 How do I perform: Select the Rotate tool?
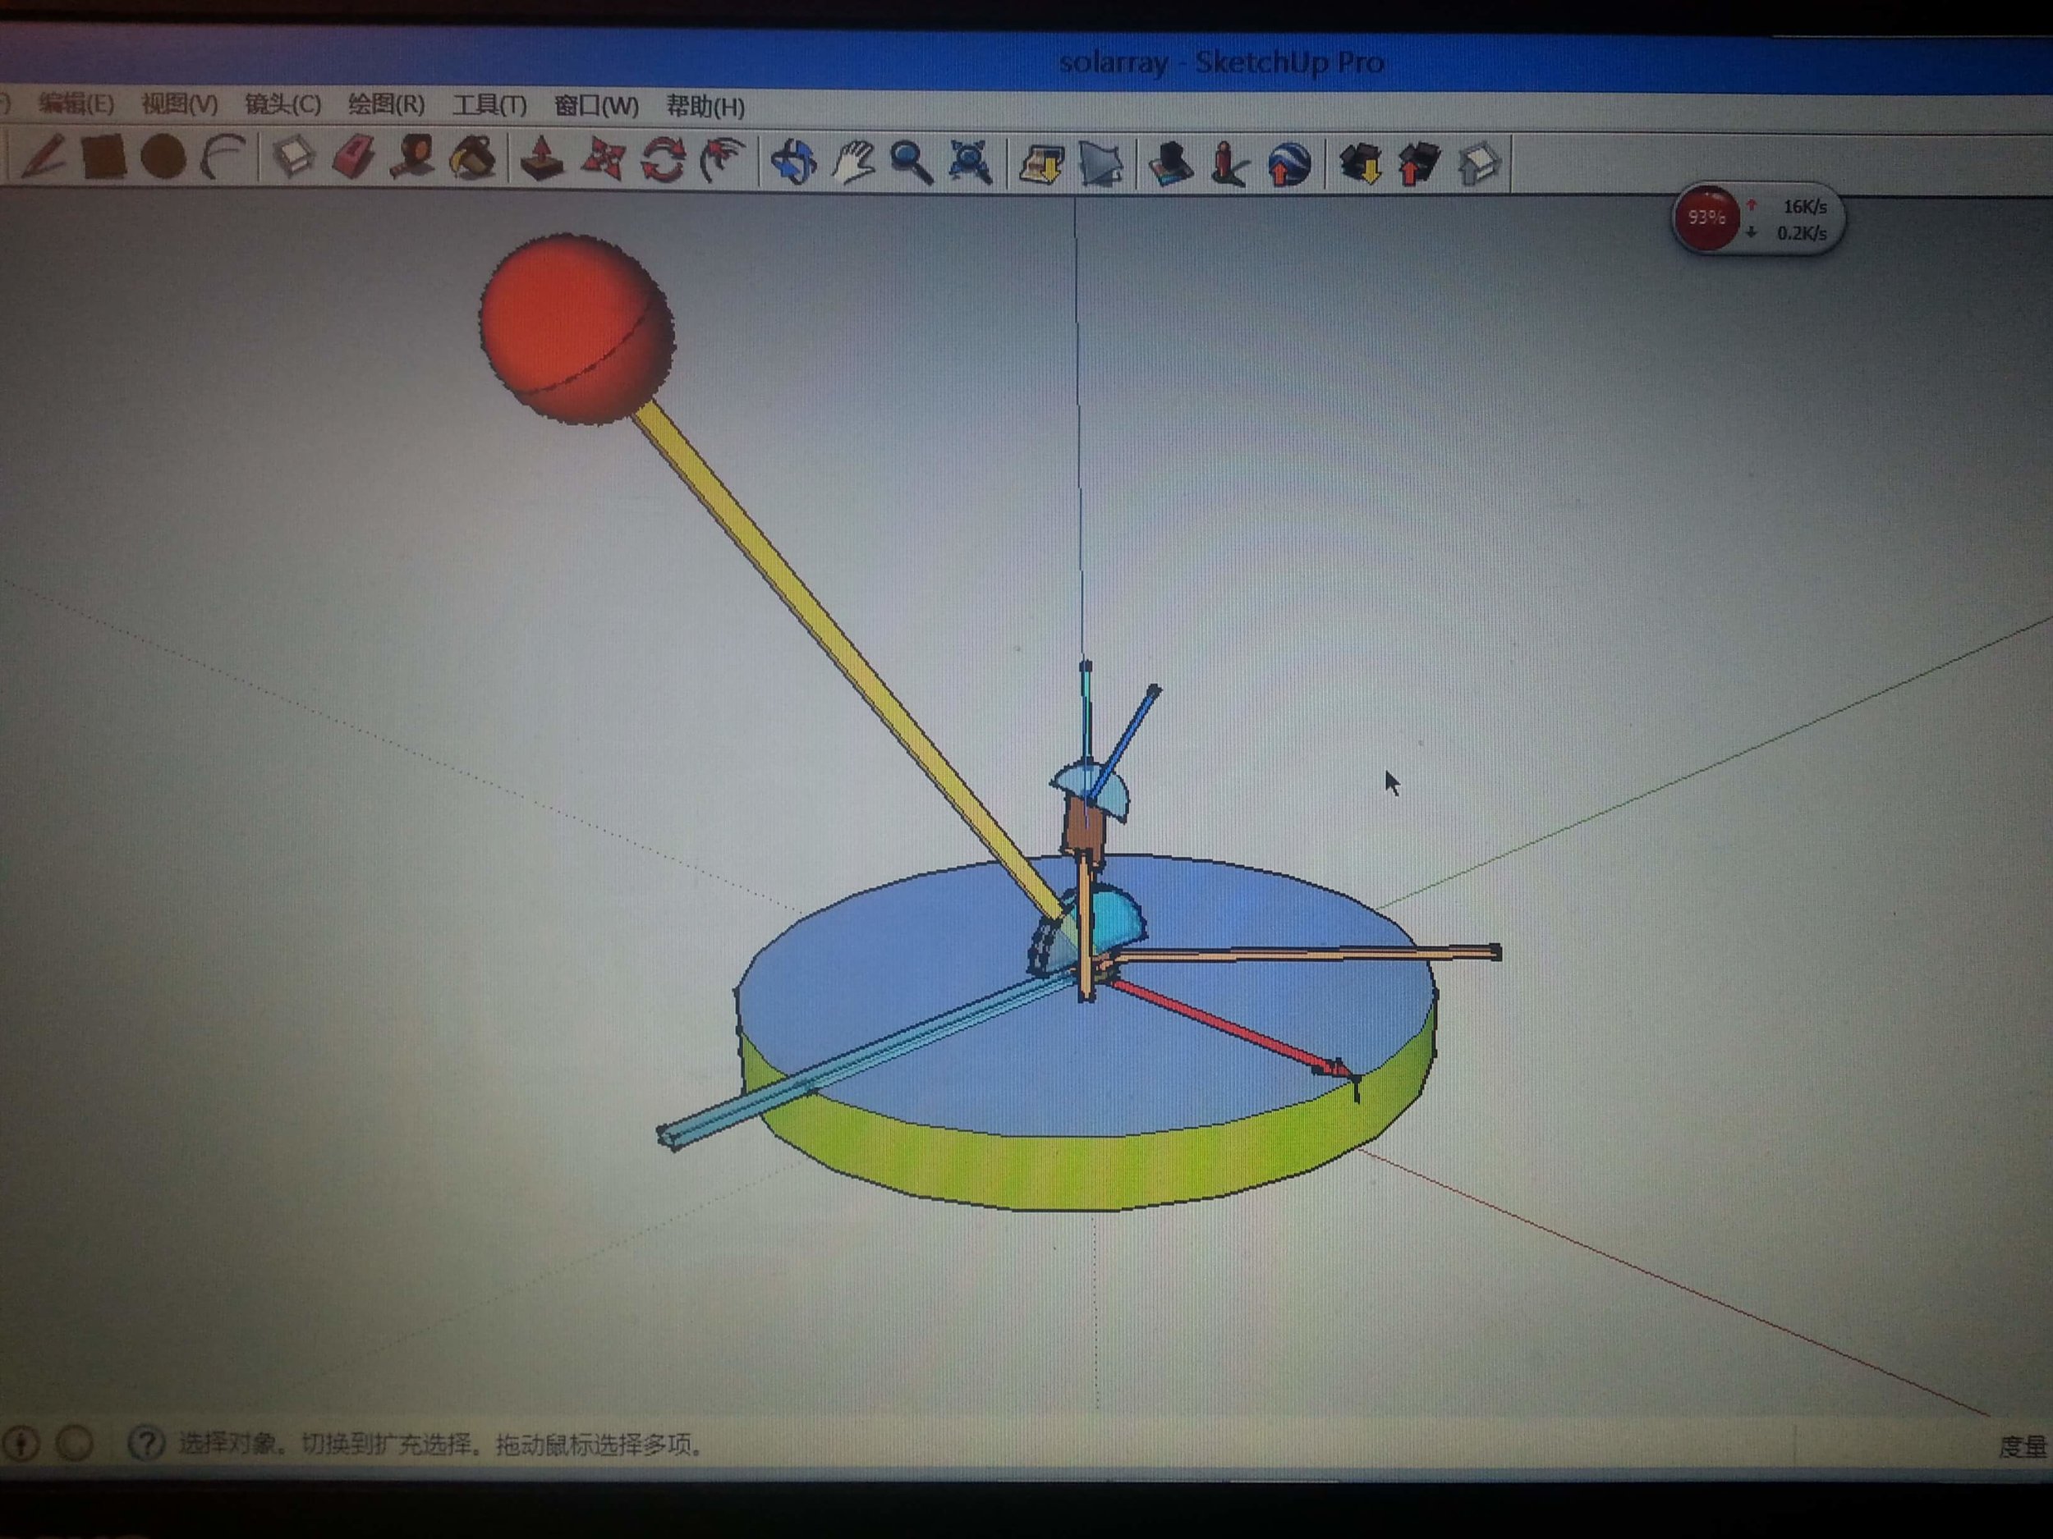(x=663, y=161)
